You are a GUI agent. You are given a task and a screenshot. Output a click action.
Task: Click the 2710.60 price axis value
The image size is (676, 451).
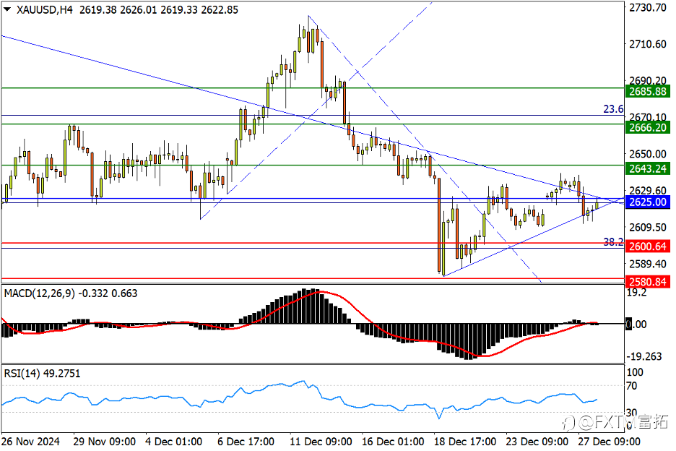point(648,44)
